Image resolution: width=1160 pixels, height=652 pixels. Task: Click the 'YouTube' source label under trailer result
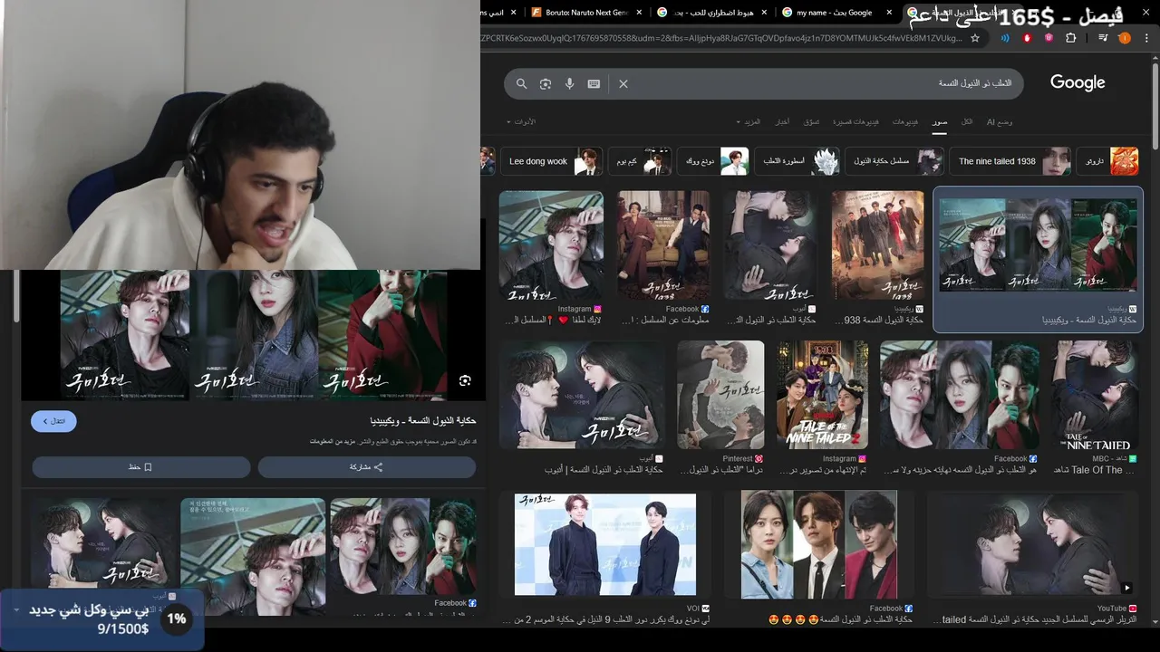click(x=1111, y=609)
